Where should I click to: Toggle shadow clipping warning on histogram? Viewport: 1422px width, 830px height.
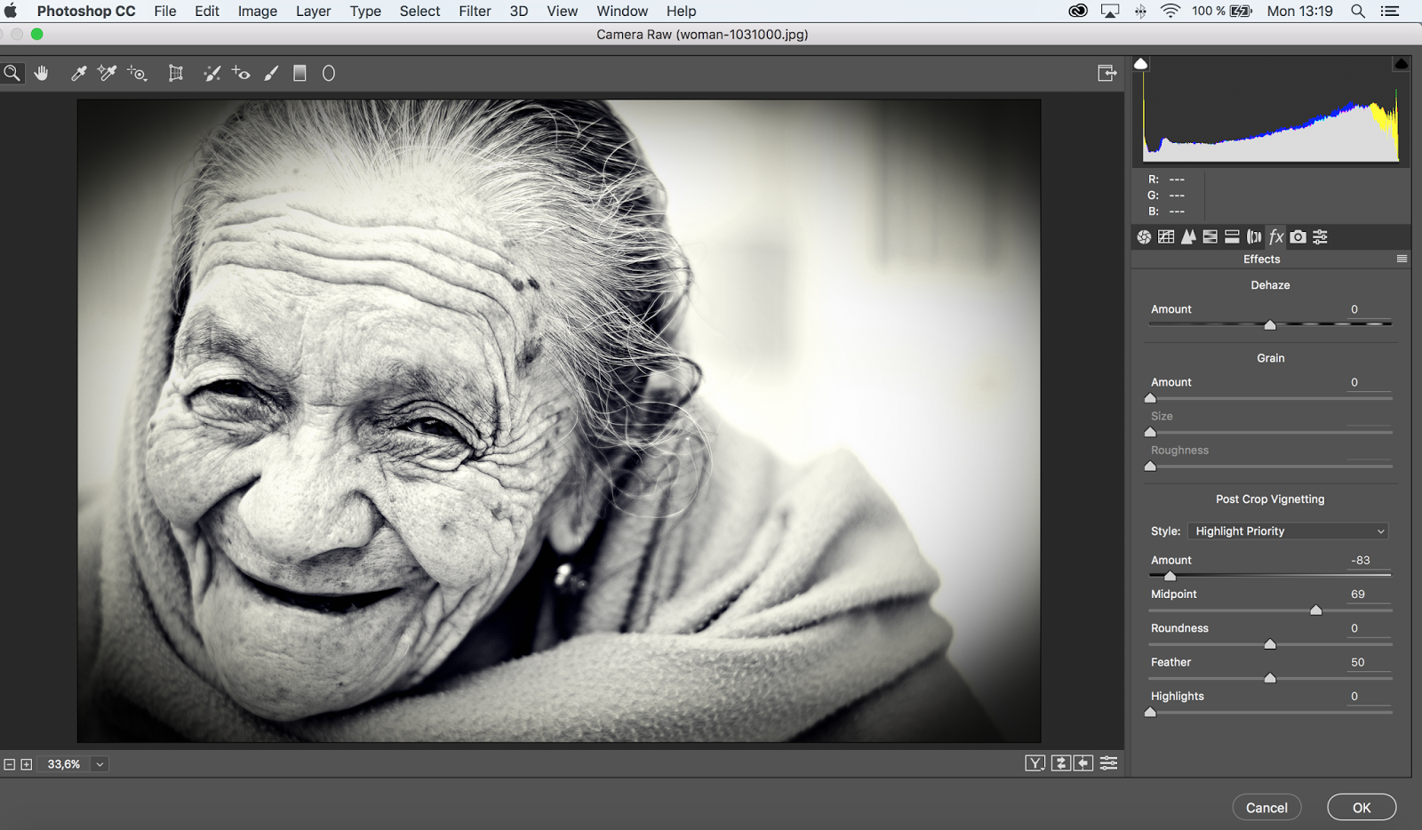pyautogui.click(x=1140, y=63)
